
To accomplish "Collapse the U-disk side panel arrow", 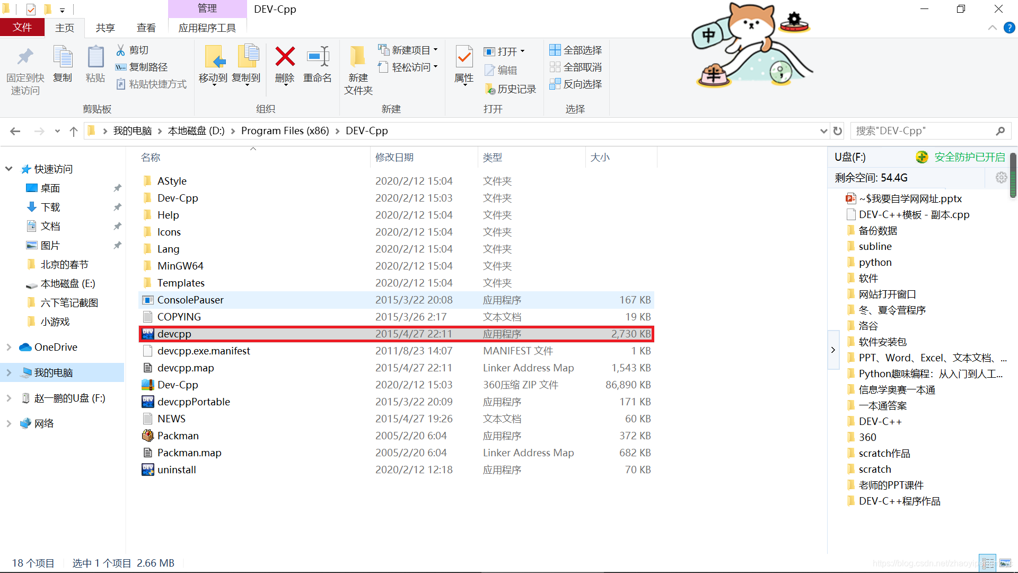I will (833, 350).
